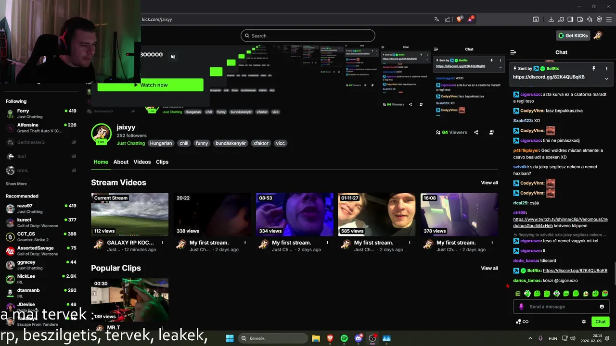
Task: Expand the pinned message chevron
Action: coord(606,79)
